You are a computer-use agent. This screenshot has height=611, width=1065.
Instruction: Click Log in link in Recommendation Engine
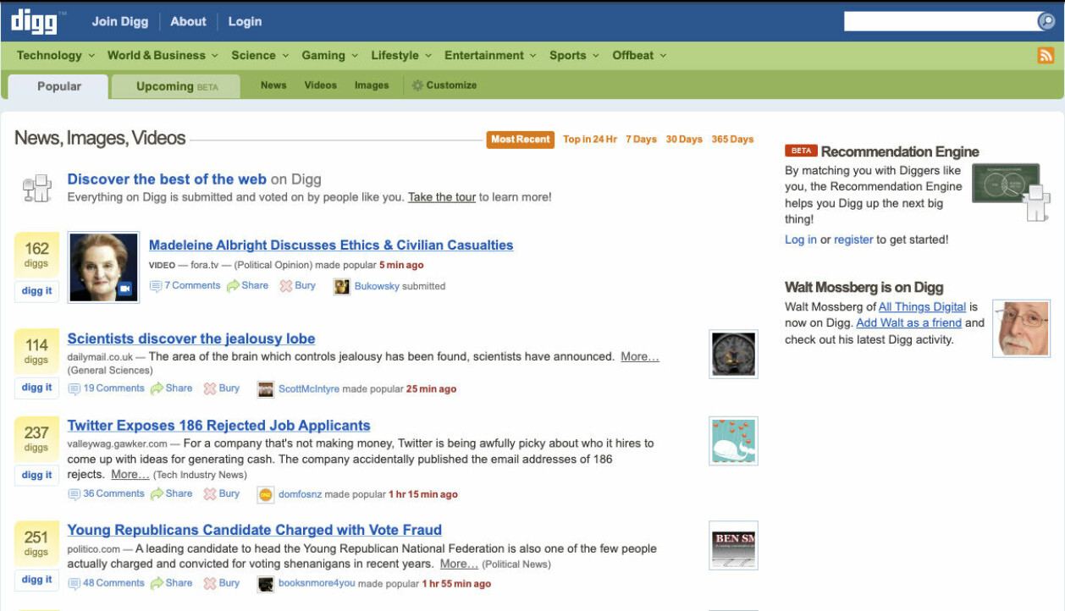801,239
